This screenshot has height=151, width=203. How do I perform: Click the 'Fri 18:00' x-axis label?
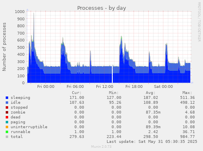coord(134,87)
